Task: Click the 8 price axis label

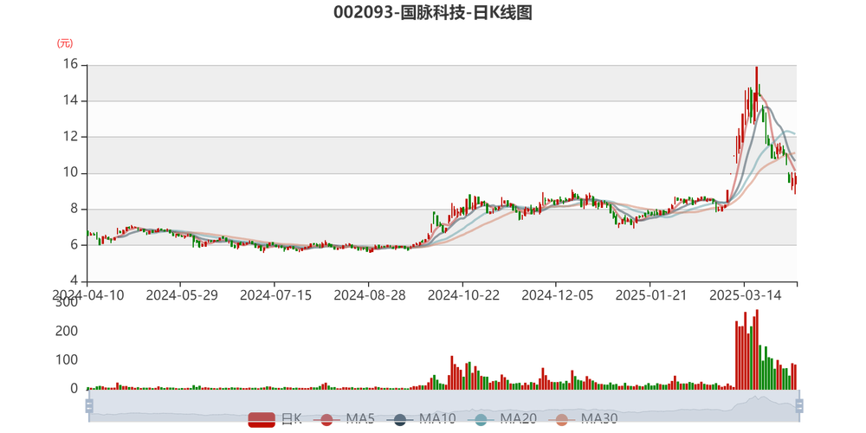Action: (x=75, y=210)
